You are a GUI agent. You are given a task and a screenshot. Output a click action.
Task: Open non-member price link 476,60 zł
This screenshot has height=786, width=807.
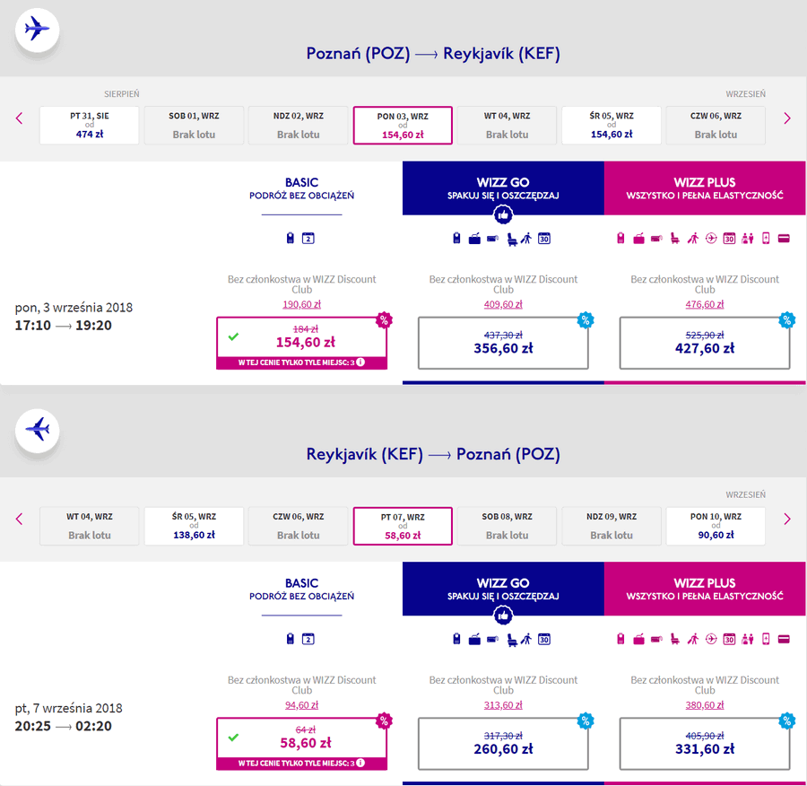click(x=705, y=304)
